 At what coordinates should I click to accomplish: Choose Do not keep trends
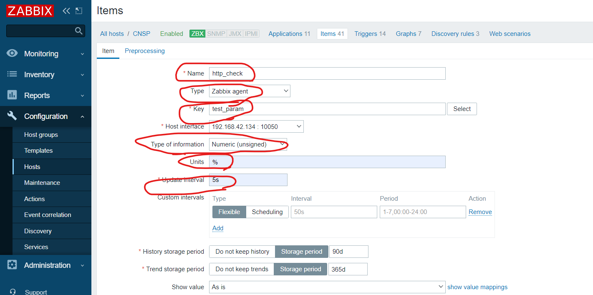(x=242, y=269)
